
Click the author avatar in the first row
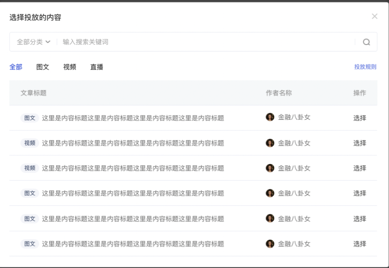coord(270,117)
